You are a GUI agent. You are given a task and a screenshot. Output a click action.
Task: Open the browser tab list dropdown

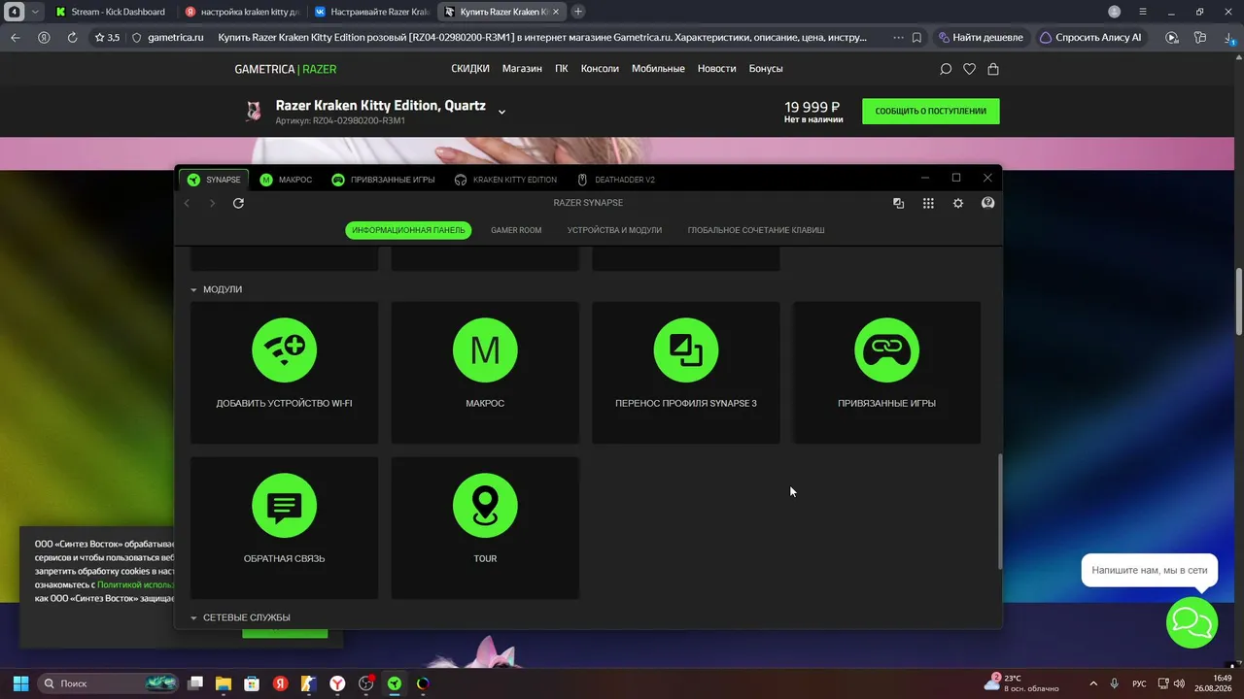[35, 12]
